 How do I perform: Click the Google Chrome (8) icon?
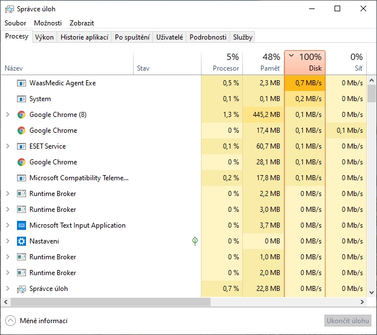22,115
